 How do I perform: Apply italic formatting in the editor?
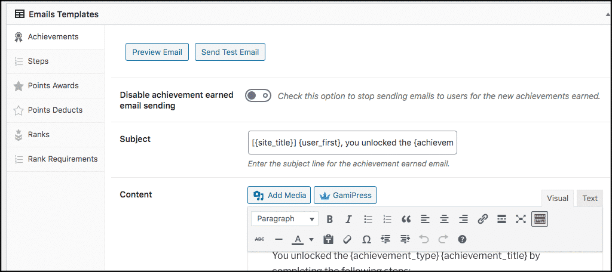point(348,219)
